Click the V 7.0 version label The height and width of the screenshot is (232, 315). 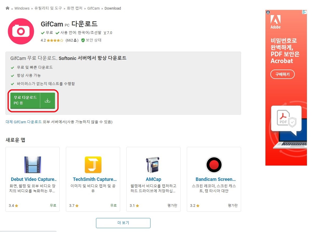click(108, 33)
